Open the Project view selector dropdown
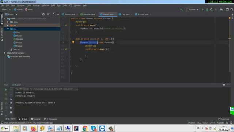The image size is (234, 132). [x=11, y=14]
